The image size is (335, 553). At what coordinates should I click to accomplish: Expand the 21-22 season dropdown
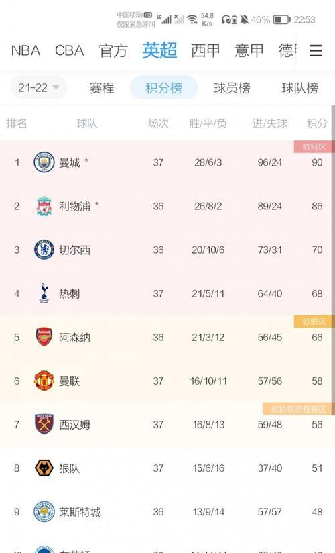(x=38, y=87)
